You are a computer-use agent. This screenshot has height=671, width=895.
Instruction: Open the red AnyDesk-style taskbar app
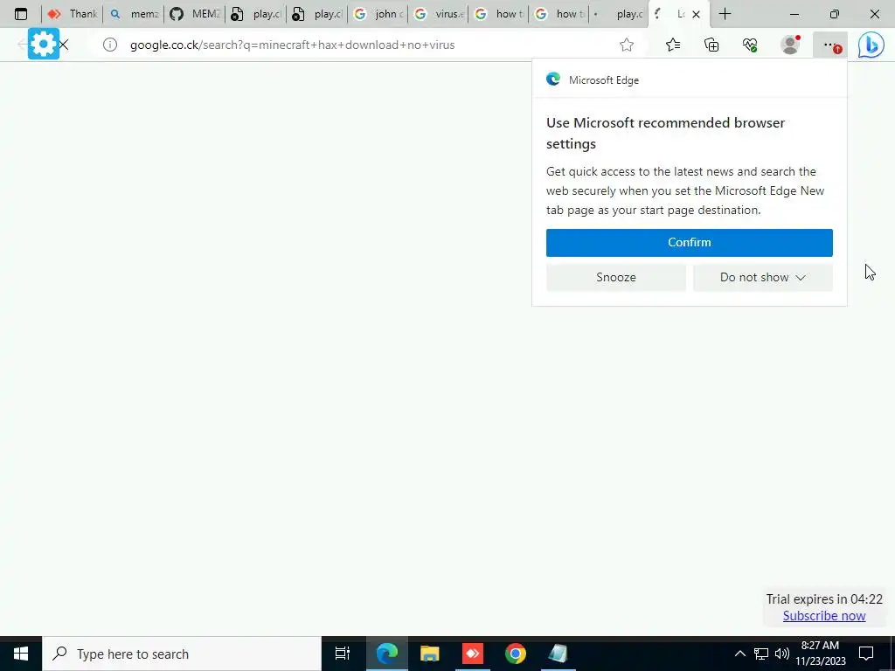473,654
